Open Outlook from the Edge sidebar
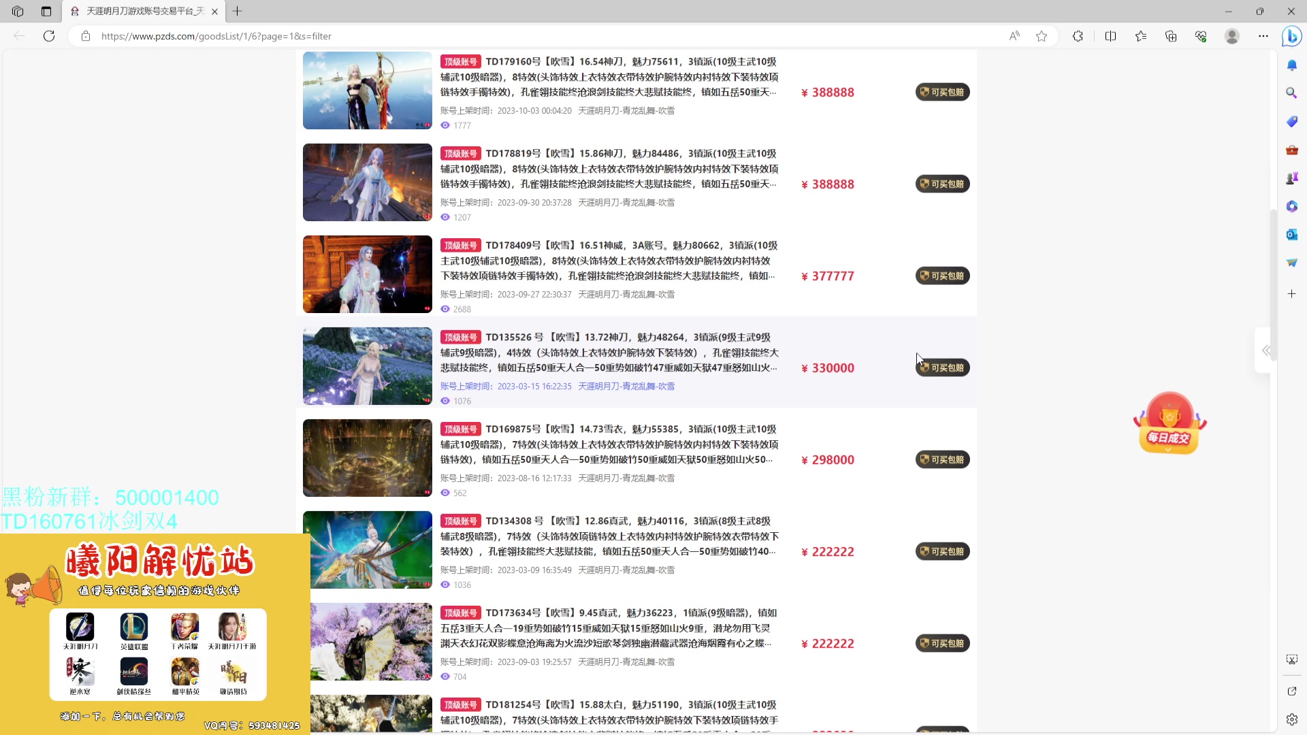 1291,234
